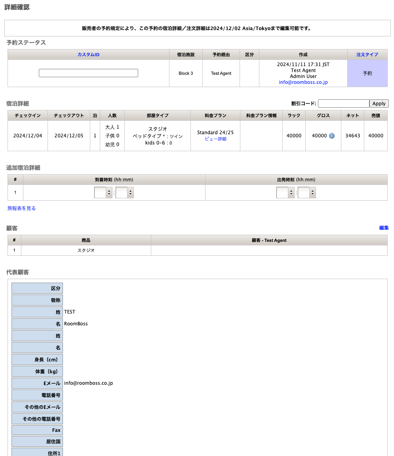
Task: Expand the departure time minute dropdown
Action: 306,193
